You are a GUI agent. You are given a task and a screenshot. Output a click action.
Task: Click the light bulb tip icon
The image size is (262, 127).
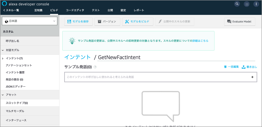[x=72, y=41]
